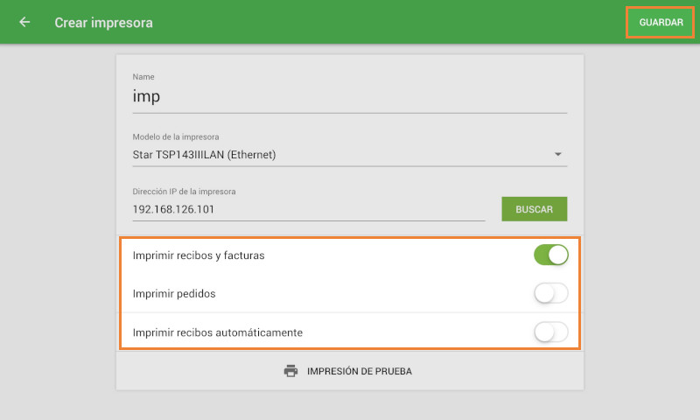Click the 'Imprimir recibos automáticamente' label text

point(218,332)
